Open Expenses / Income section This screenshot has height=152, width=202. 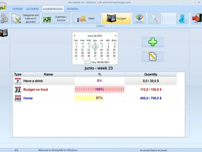point(56,18)
